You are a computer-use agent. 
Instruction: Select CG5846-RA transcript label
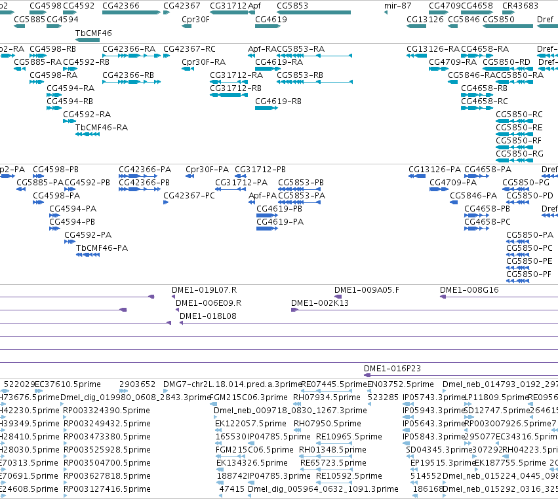point(471,75)
